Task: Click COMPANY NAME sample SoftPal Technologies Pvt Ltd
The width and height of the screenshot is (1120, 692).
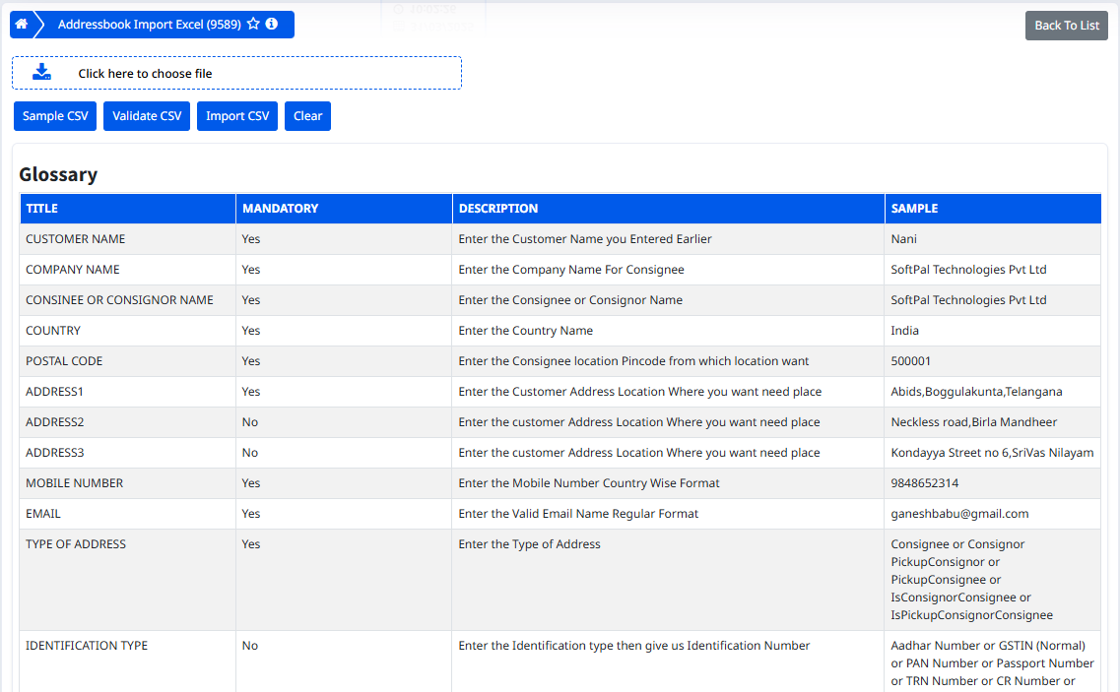Action: pyautogui.click(x=968, y=270)
